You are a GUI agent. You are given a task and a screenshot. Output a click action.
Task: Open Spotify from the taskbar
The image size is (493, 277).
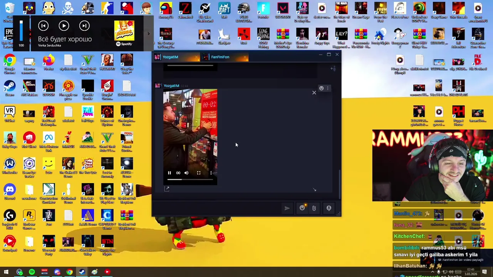click(32, 272)
